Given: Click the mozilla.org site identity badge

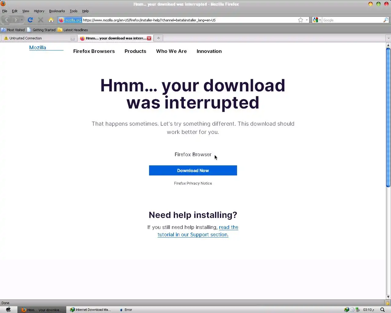Looking at the screenshot, I should tap(70, 20).
